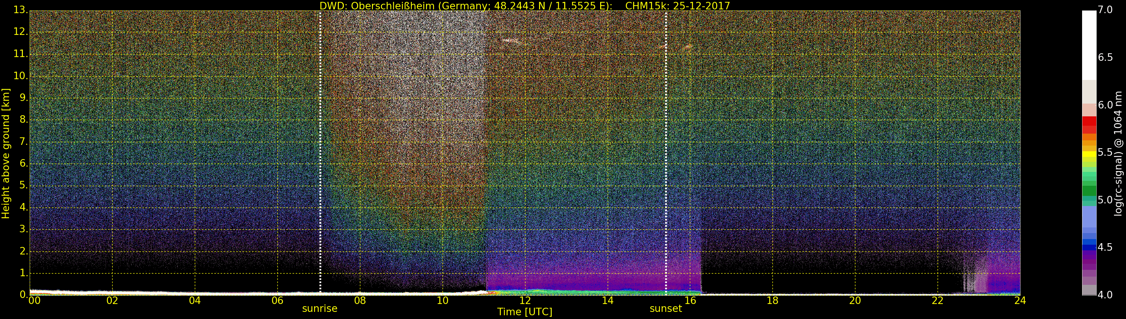Image resolution: width=1126 pixels, height=319 pixels.
Task: Click the sunset label below the time axis
Action: (665, 308)
